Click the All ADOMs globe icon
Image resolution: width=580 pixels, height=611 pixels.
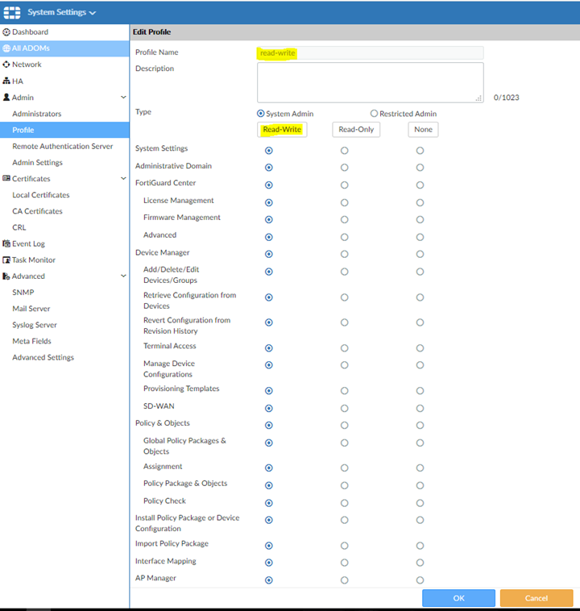[x=6, y=48]
